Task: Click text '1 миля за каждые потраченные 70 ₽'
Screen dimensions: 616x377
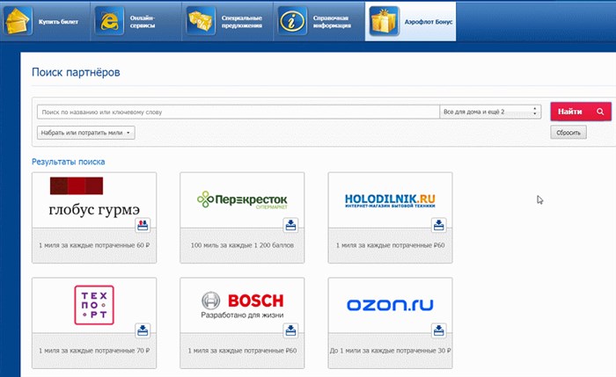Action: pyautogui.click(x=94, y=351)
